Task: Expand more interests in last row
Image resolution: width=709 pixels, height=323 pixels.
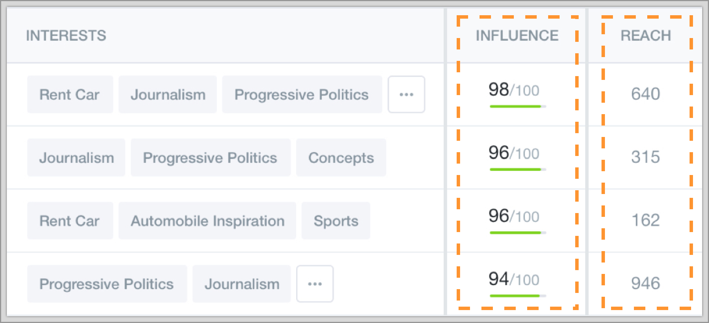Action: coord(315,284)
